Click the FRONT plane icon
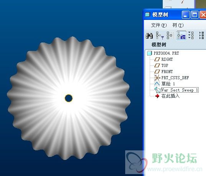Image resolution: width=206 pixels, height=176 pixels. (157, 72)
